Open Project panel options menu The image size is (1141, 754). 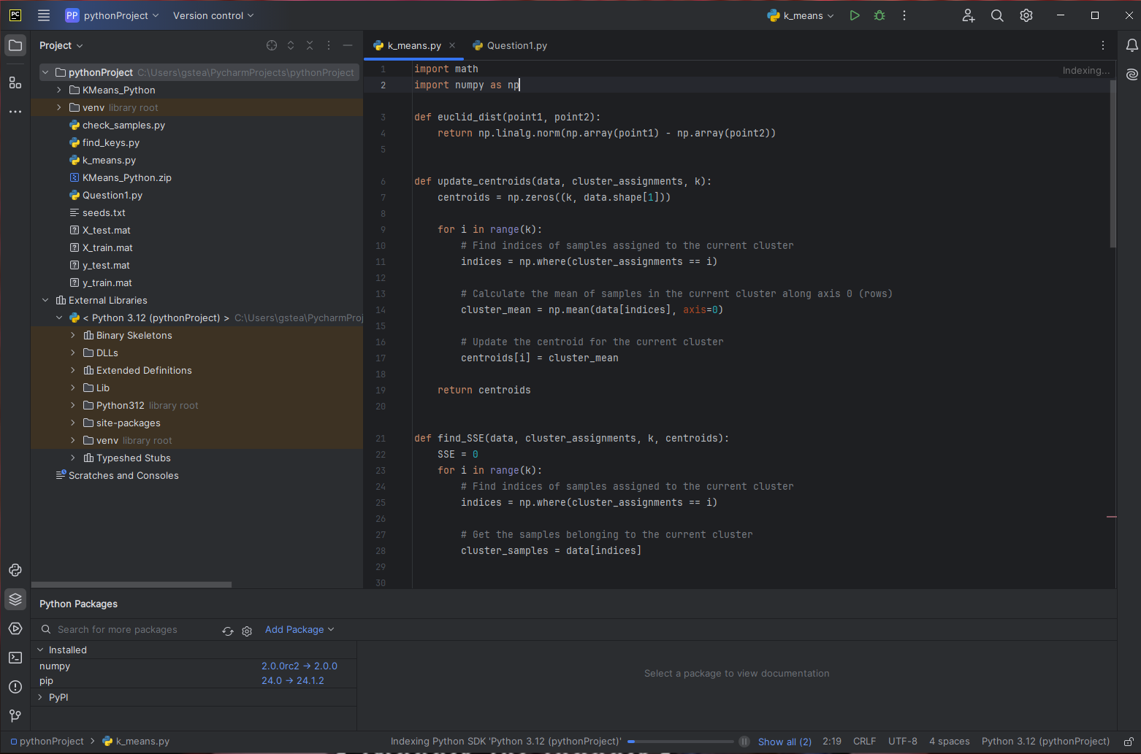pyautogui.click(x=329, y=45)
